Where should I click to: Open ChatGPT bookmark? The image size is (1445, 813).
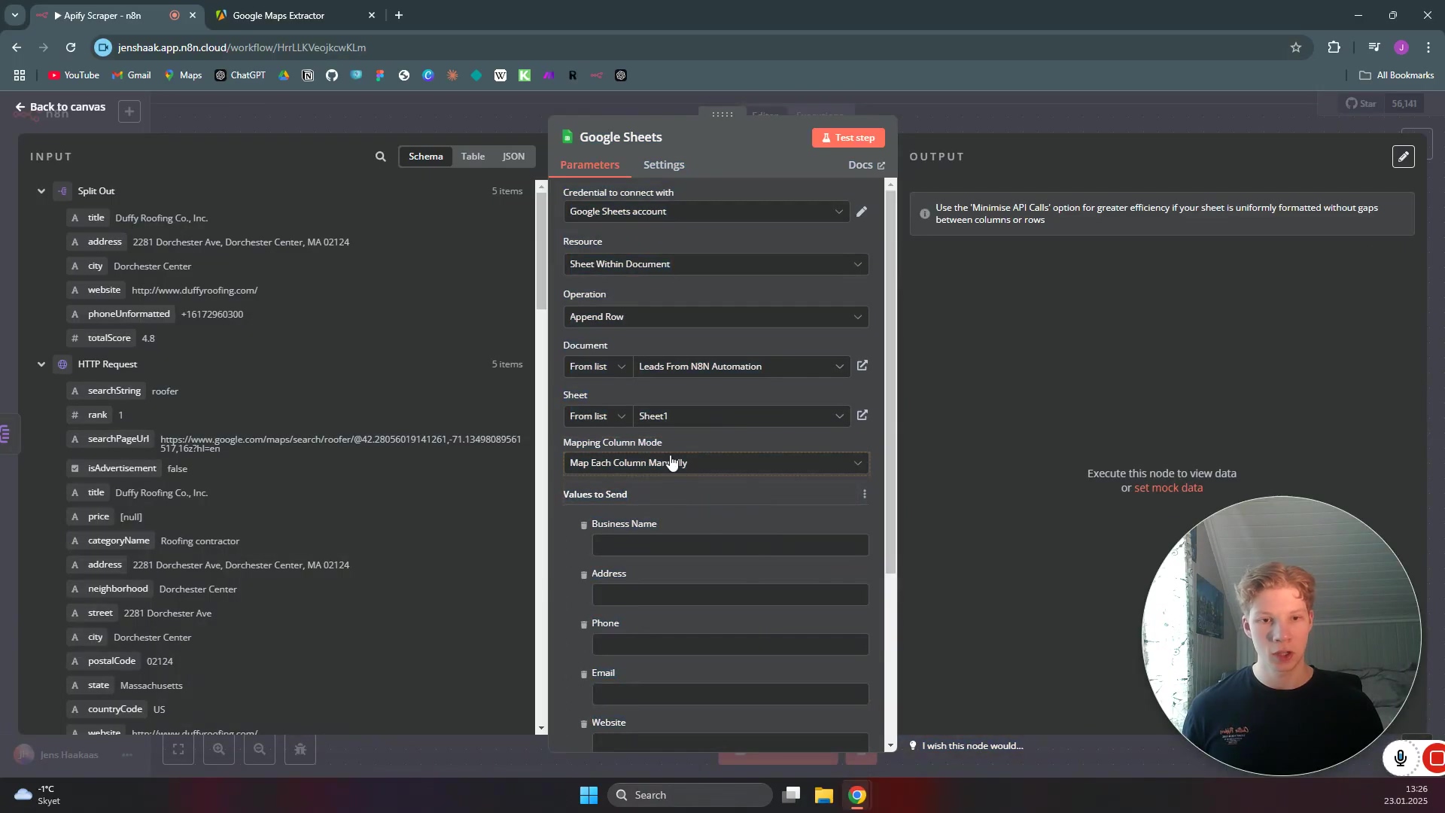(x=240, y=75)
